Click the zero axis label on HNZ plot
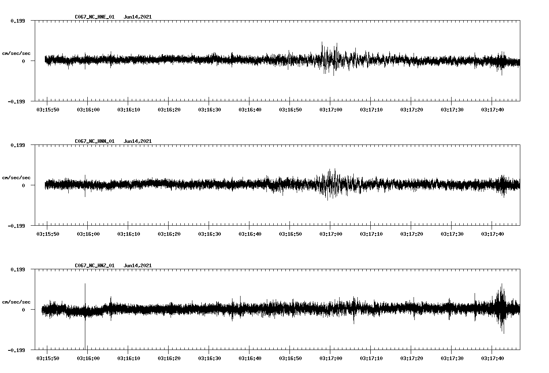This screenshot has width=549, height=373. click(x=23, y=310)
